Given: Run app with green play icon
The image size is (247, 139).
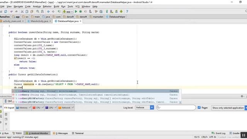Looking at the screenshot, I should [76, 12].
